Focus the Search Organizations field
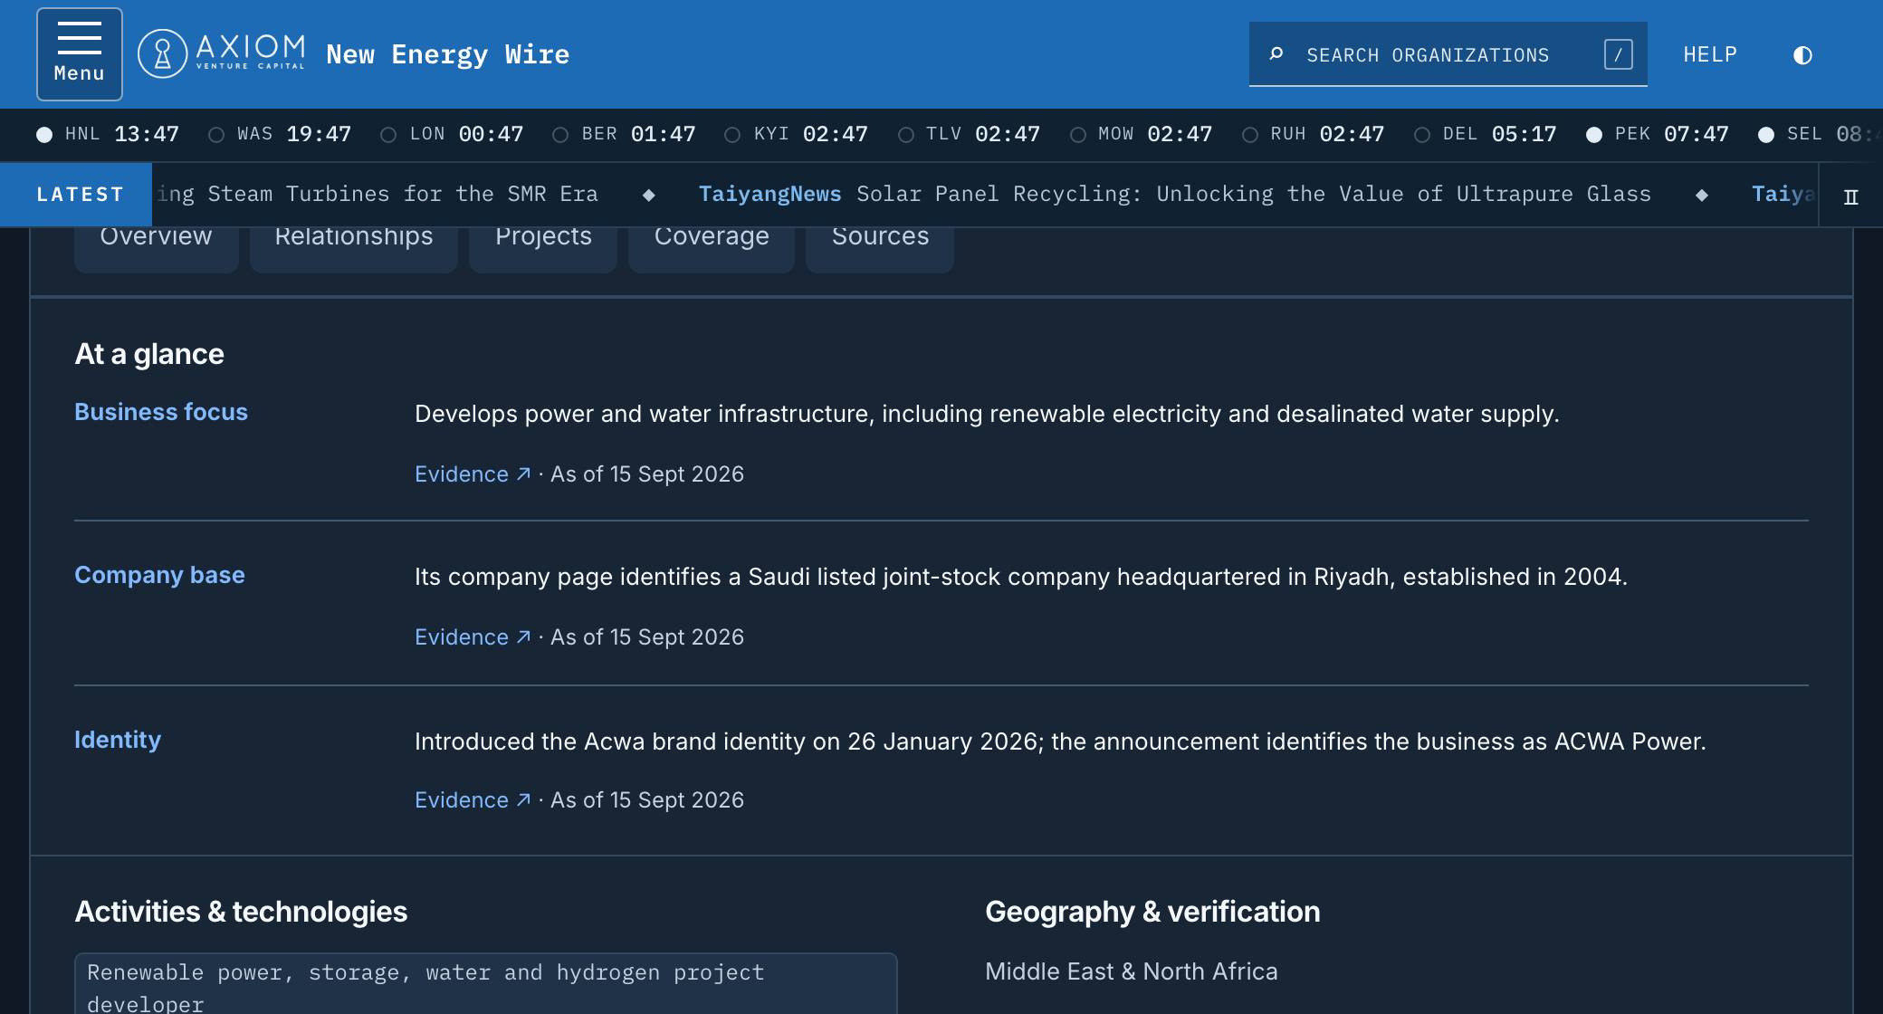This screenshot has height=1014, width=1883. [x=1448, y=54]
